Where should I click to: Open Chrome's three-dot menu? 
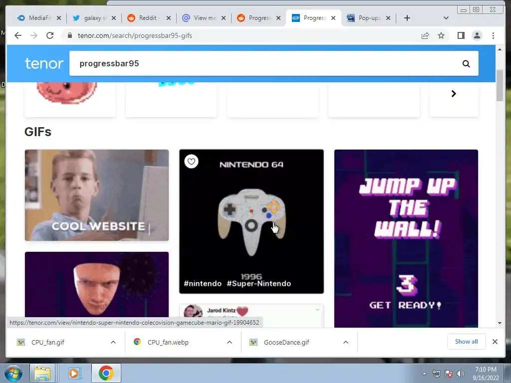(x=493, y=35)
